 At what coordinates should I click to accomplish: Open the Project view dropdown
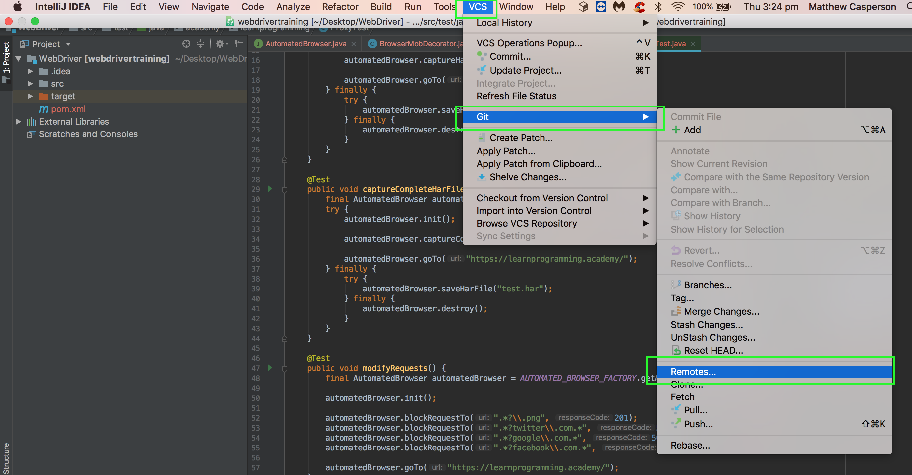coord(68,44)
